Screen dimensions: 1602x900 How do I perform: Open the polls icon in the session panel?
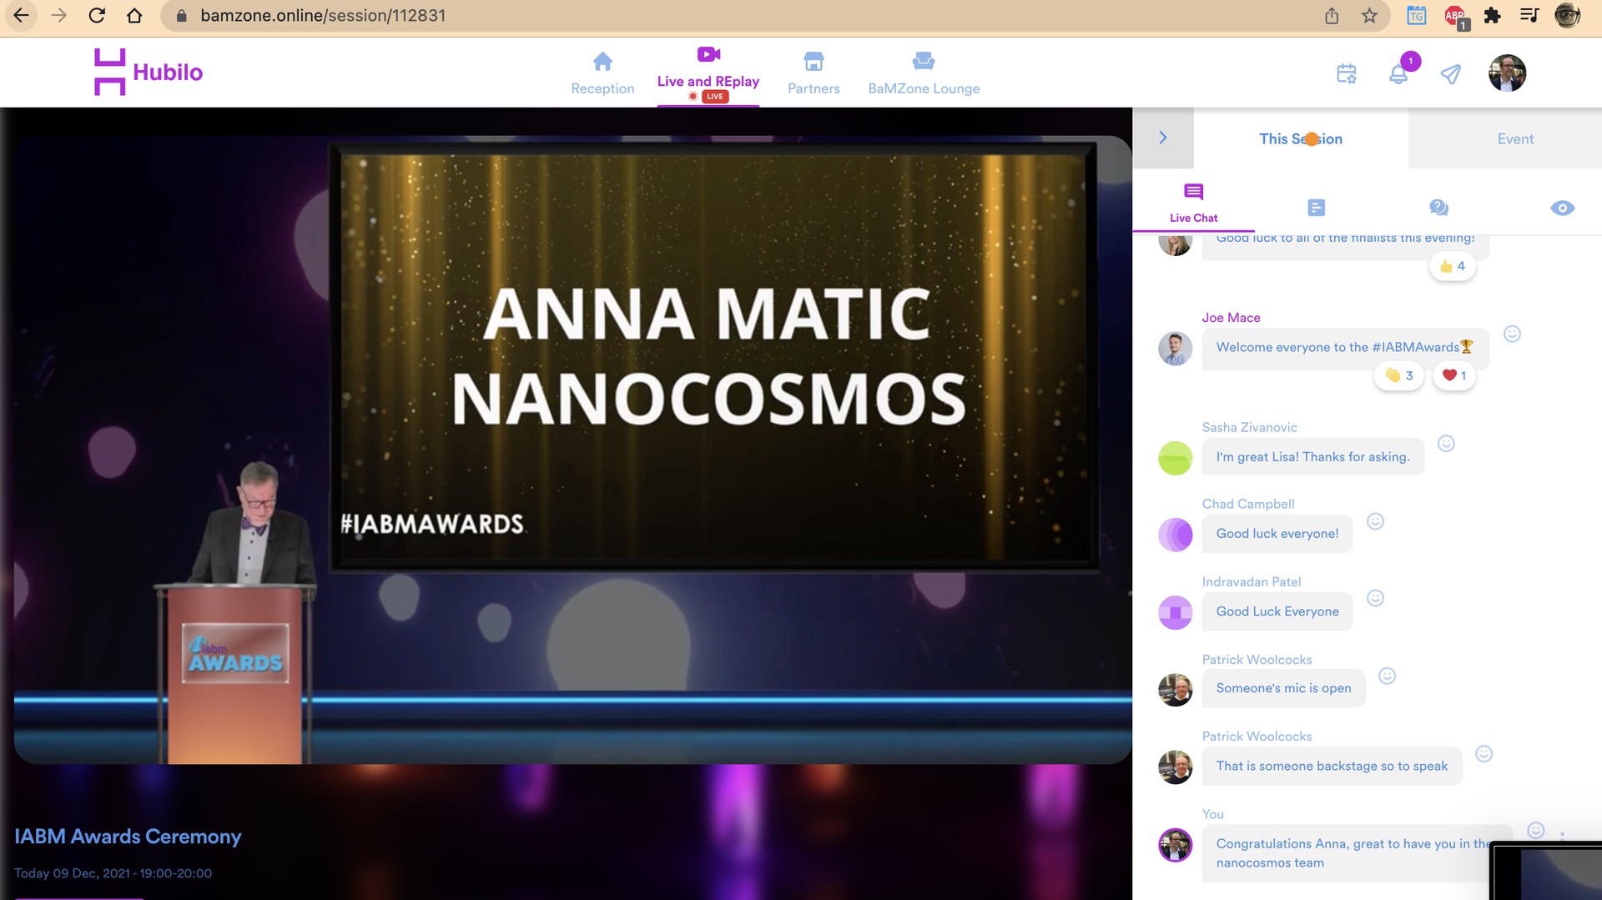click(1316, 208)
